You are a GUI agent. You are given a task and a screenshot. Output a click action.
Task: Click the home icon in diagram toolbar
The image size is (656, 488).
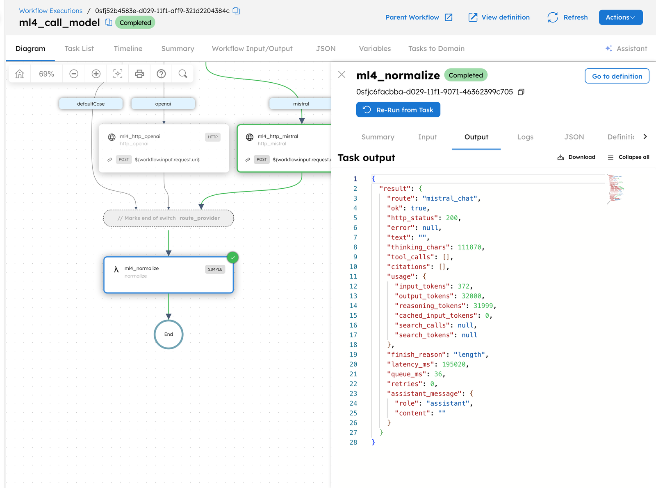pyautogui.click(x=20, y=74)
